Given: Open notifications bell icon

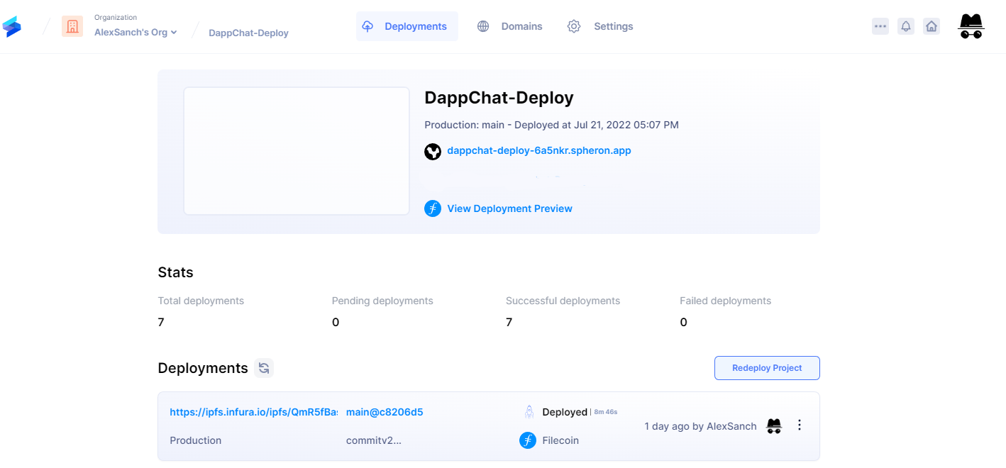Looking at the screenshot, I should [906, 26].
